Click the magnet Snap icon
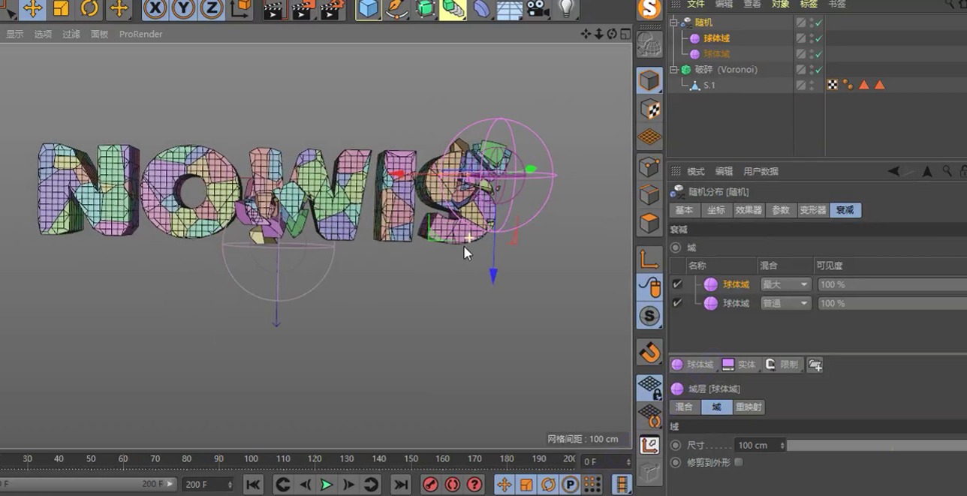967x496 pixels. tap(649, 351)
